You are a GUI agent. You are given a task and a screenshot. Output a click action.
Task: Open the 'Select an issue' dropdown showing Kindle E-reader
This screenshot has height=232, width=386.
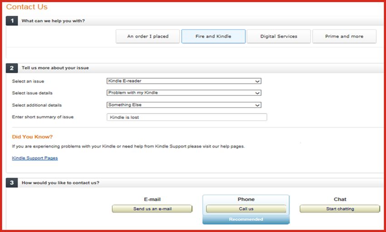(x=184, y=81)
